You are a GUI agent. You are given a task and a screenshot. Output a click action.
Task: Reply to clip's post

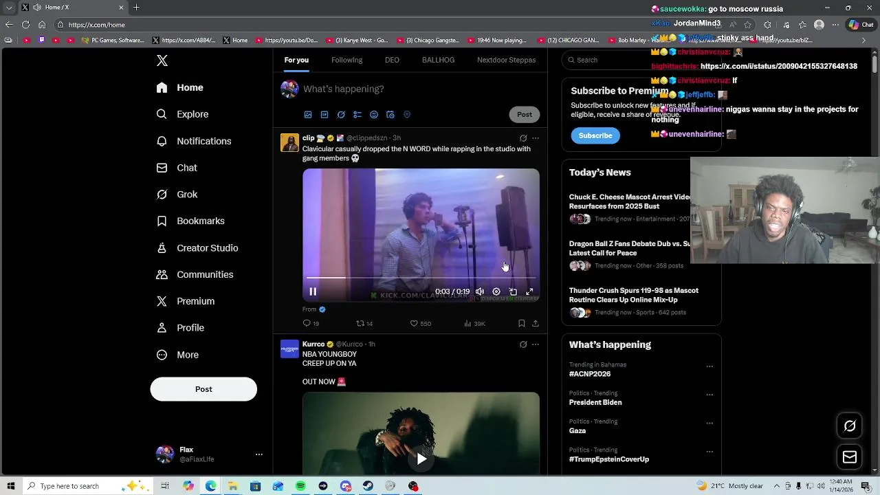pos(311,323)
